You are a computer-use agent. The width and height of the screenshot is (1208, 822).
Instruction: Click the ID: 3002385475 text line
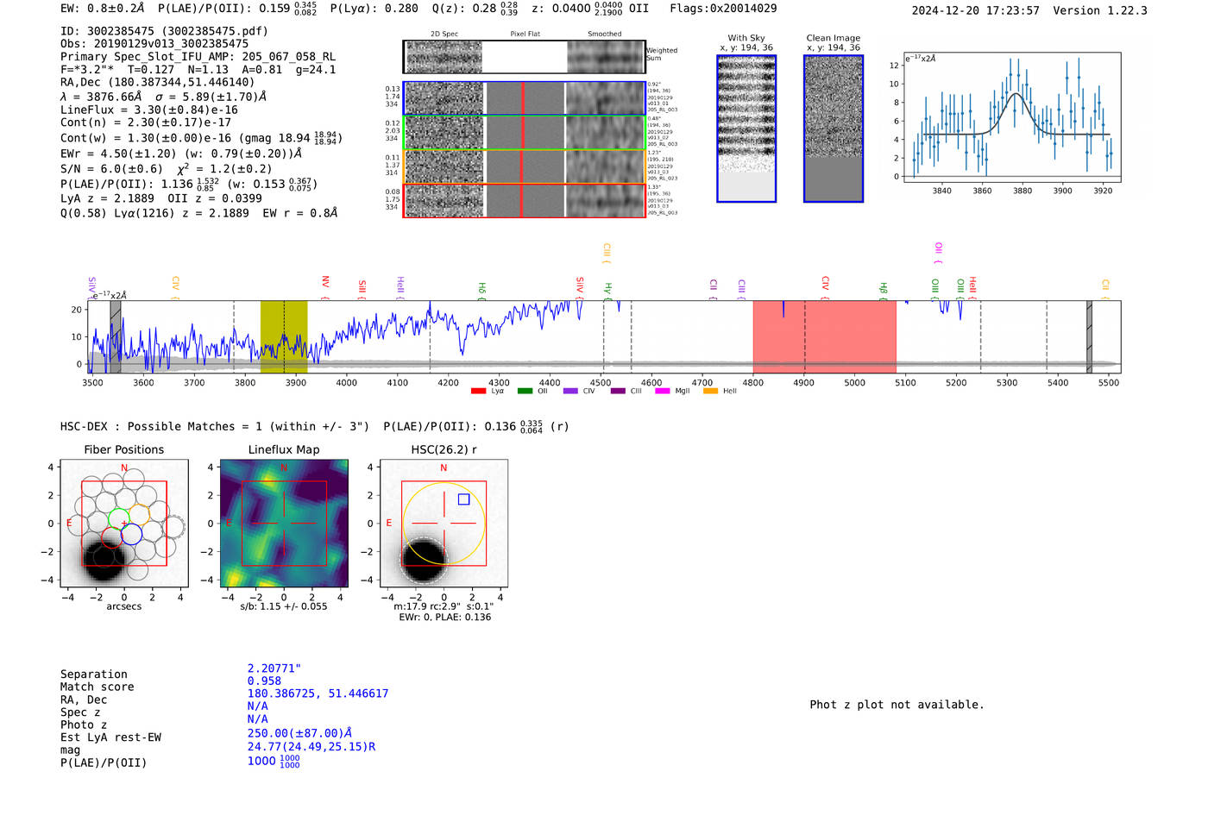click(164, 31)
